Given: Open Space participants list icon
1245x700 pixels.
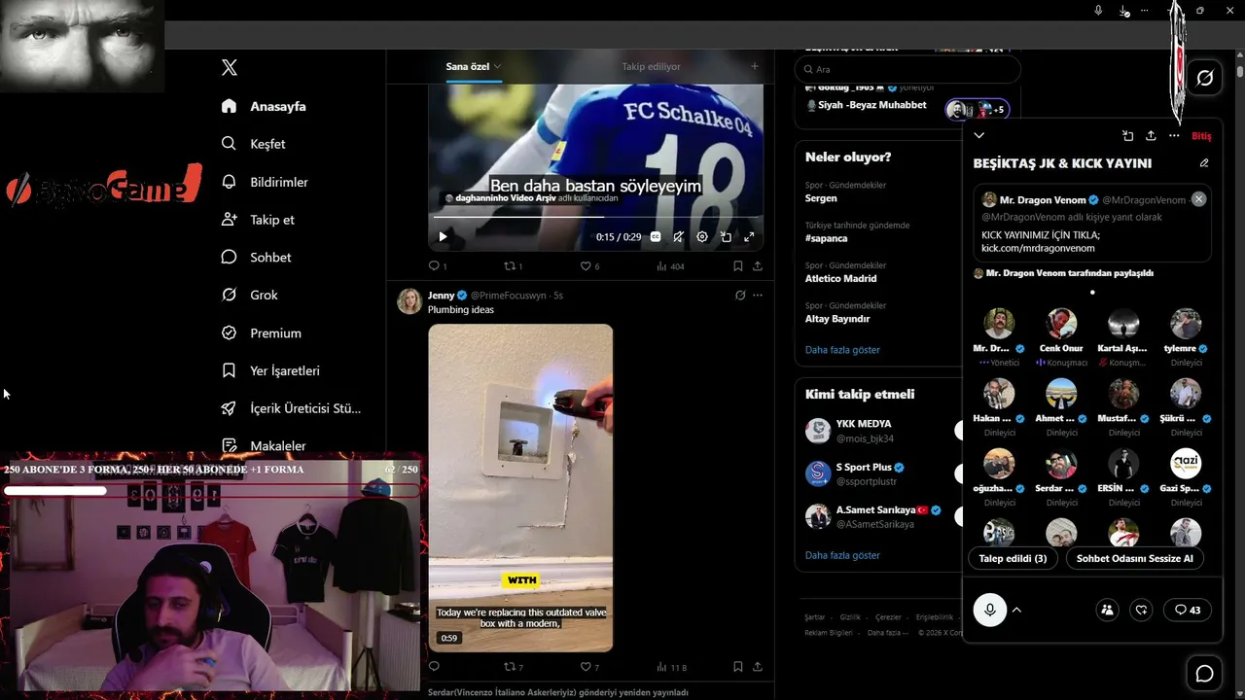Looking at the screenshot, I should tap(1107, 610).
